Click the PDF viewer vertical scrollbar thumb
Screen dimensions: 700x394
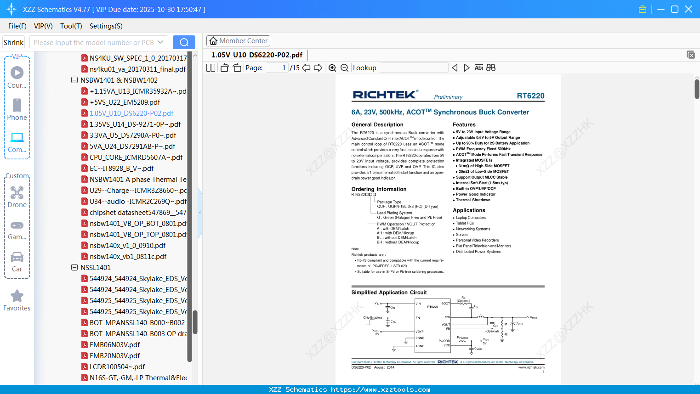pos(697,89)
